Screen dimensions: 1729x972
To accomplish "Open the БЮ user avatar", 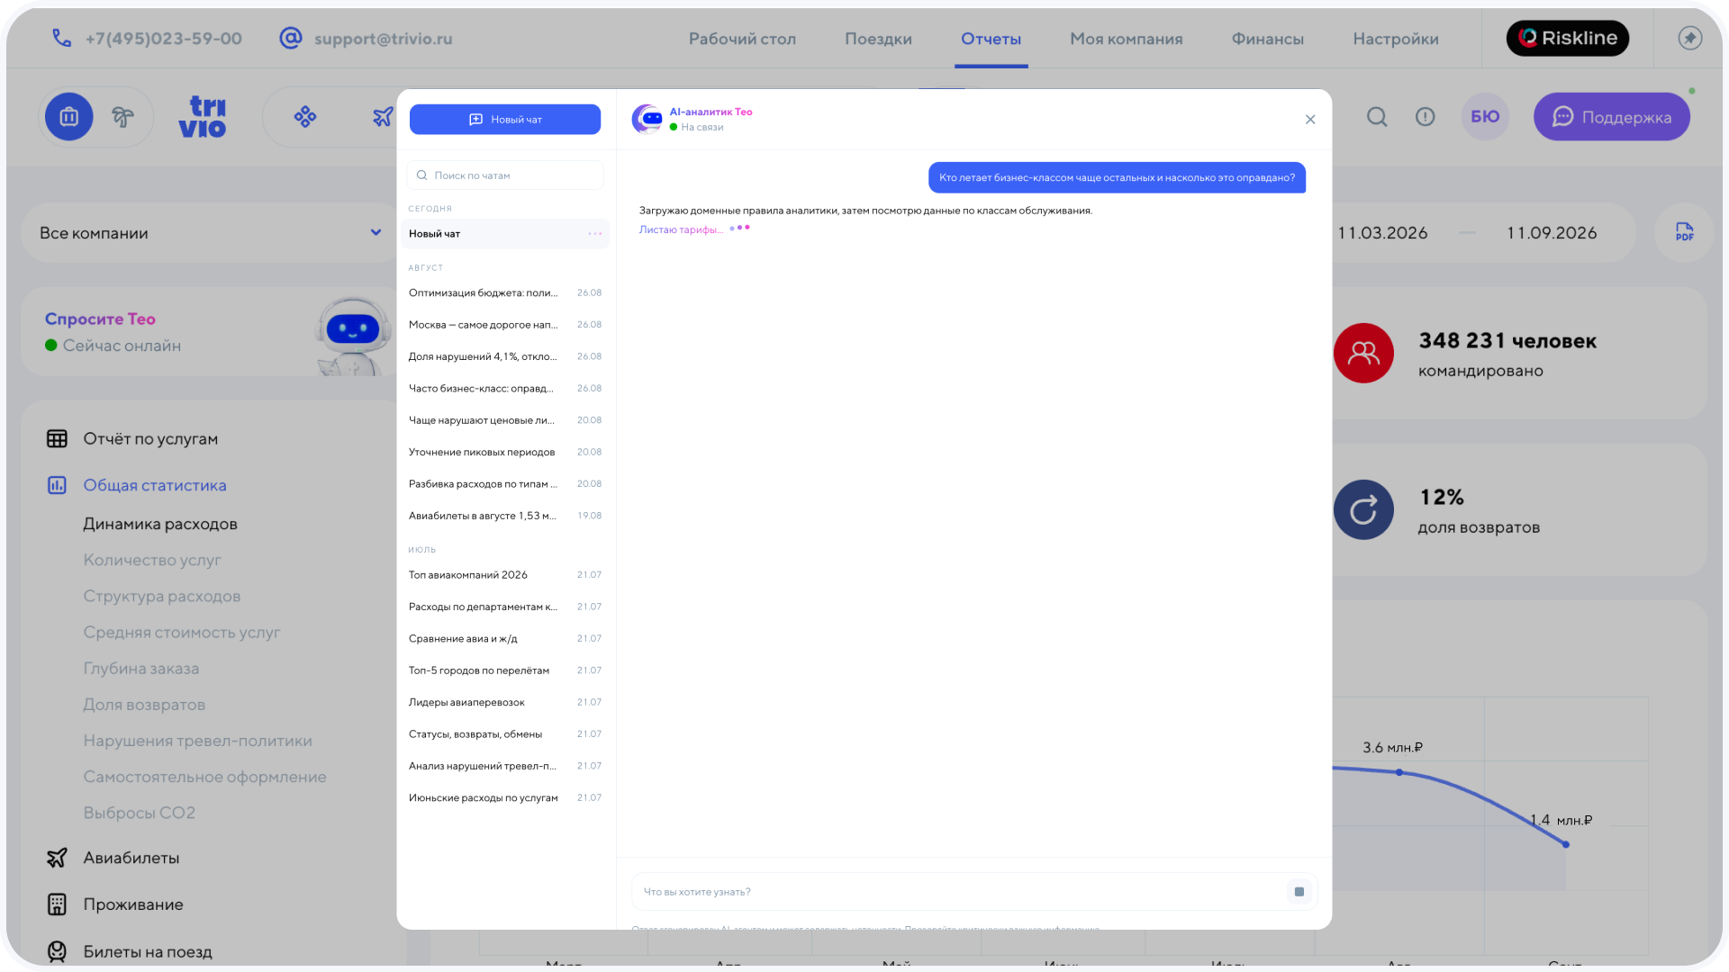I will (1485, 116).
